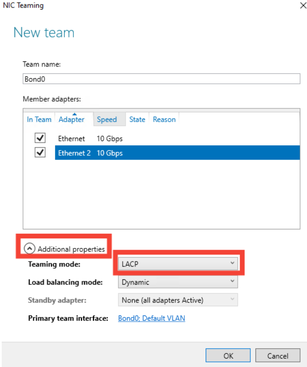
Task: Click the Team name input field
Action: point(161,79)
